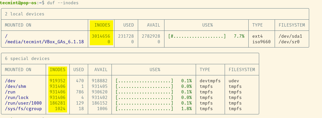Click TYPE header in special devices table
Viewport: 322px width, 118px height.
205,69
